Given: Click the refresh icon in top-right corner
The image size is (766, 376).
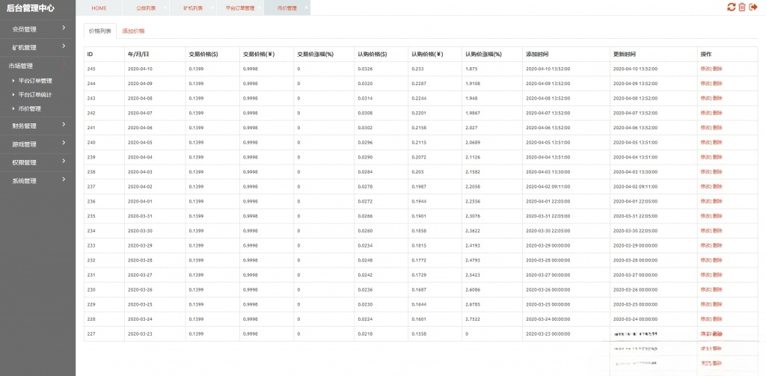Looking at the screenshot, I should pos(731,7).
